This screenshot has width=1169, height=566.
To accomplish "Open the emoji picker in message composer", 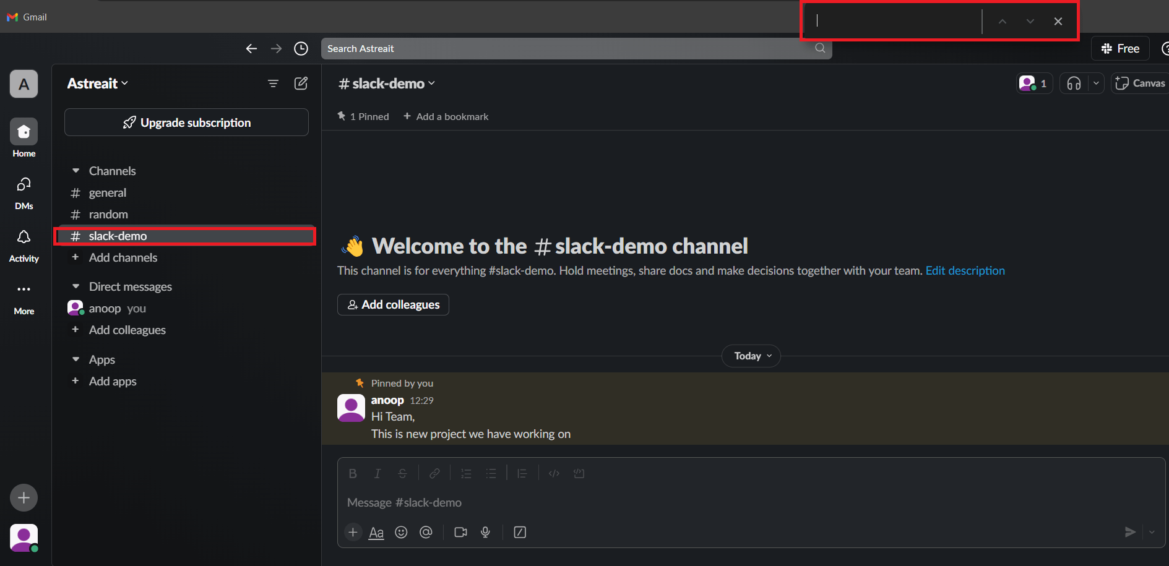I will click(x=401, y=532).
